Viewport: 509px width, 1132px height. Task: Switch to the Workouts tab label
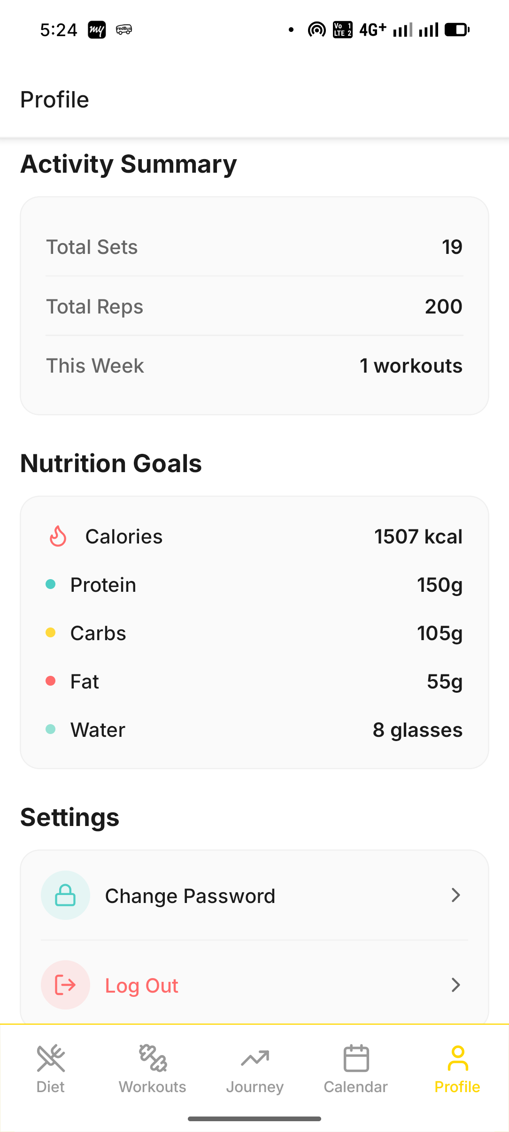(x=153, y=1087)
